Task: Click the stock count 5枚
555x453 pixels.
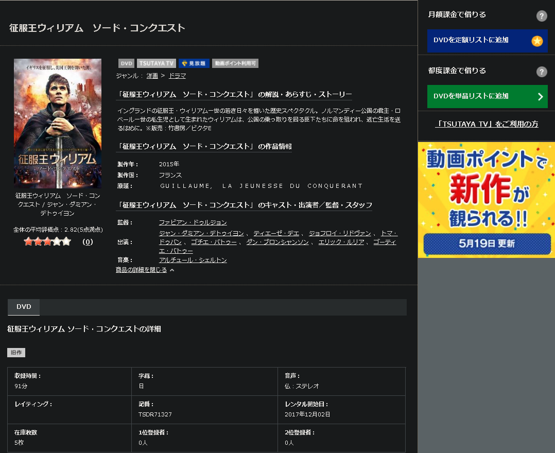Action: pos(19,443)
